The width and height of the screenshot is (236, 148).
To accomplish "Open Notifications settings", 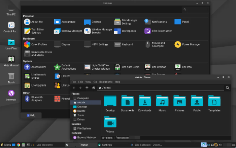I will pos(156,22).
